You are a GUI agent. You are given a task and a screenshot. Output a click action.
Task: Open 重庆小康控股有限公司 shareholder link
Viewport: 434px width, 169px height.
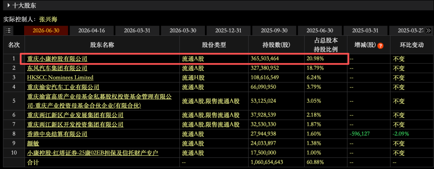click(x=57, y=59)
